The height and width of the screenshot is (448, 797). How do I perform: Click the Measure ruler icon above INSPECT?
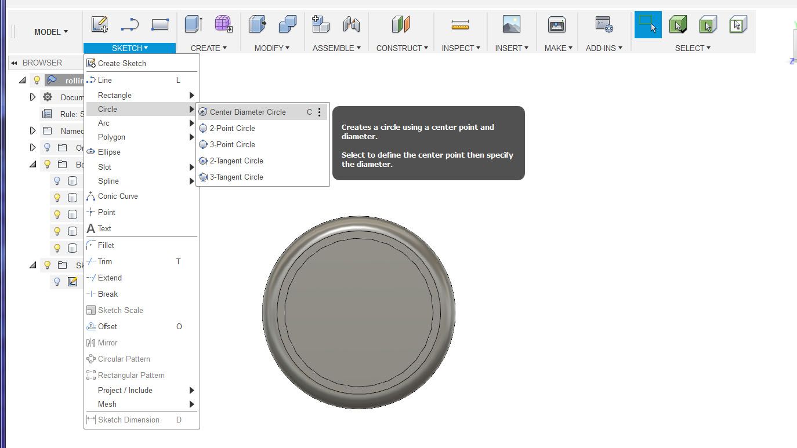[x=460, y=24]
